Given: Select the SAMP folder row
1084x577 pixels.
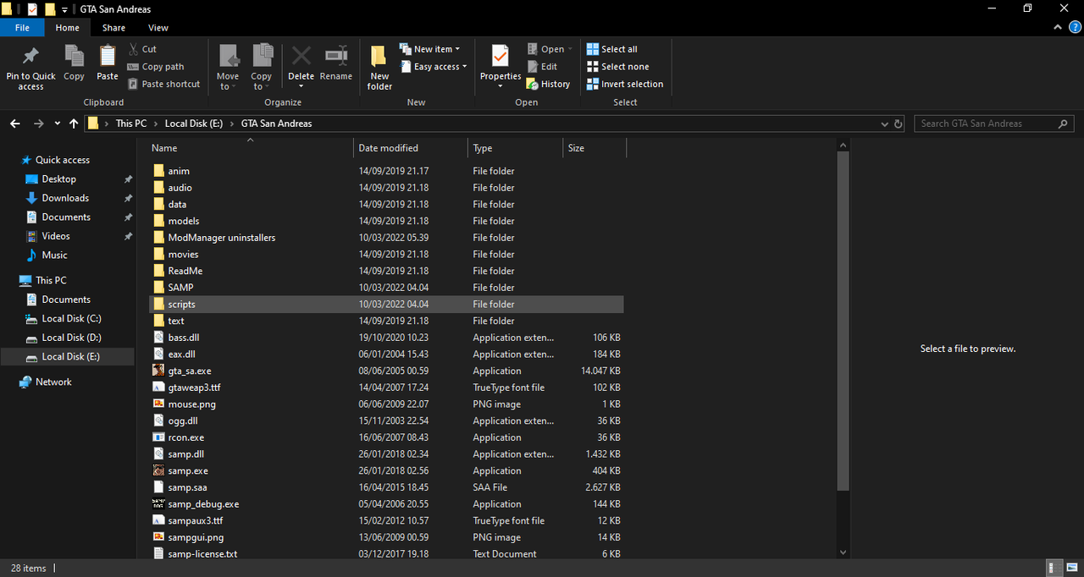Looking at the screenshot, I should tap(388, 288).
